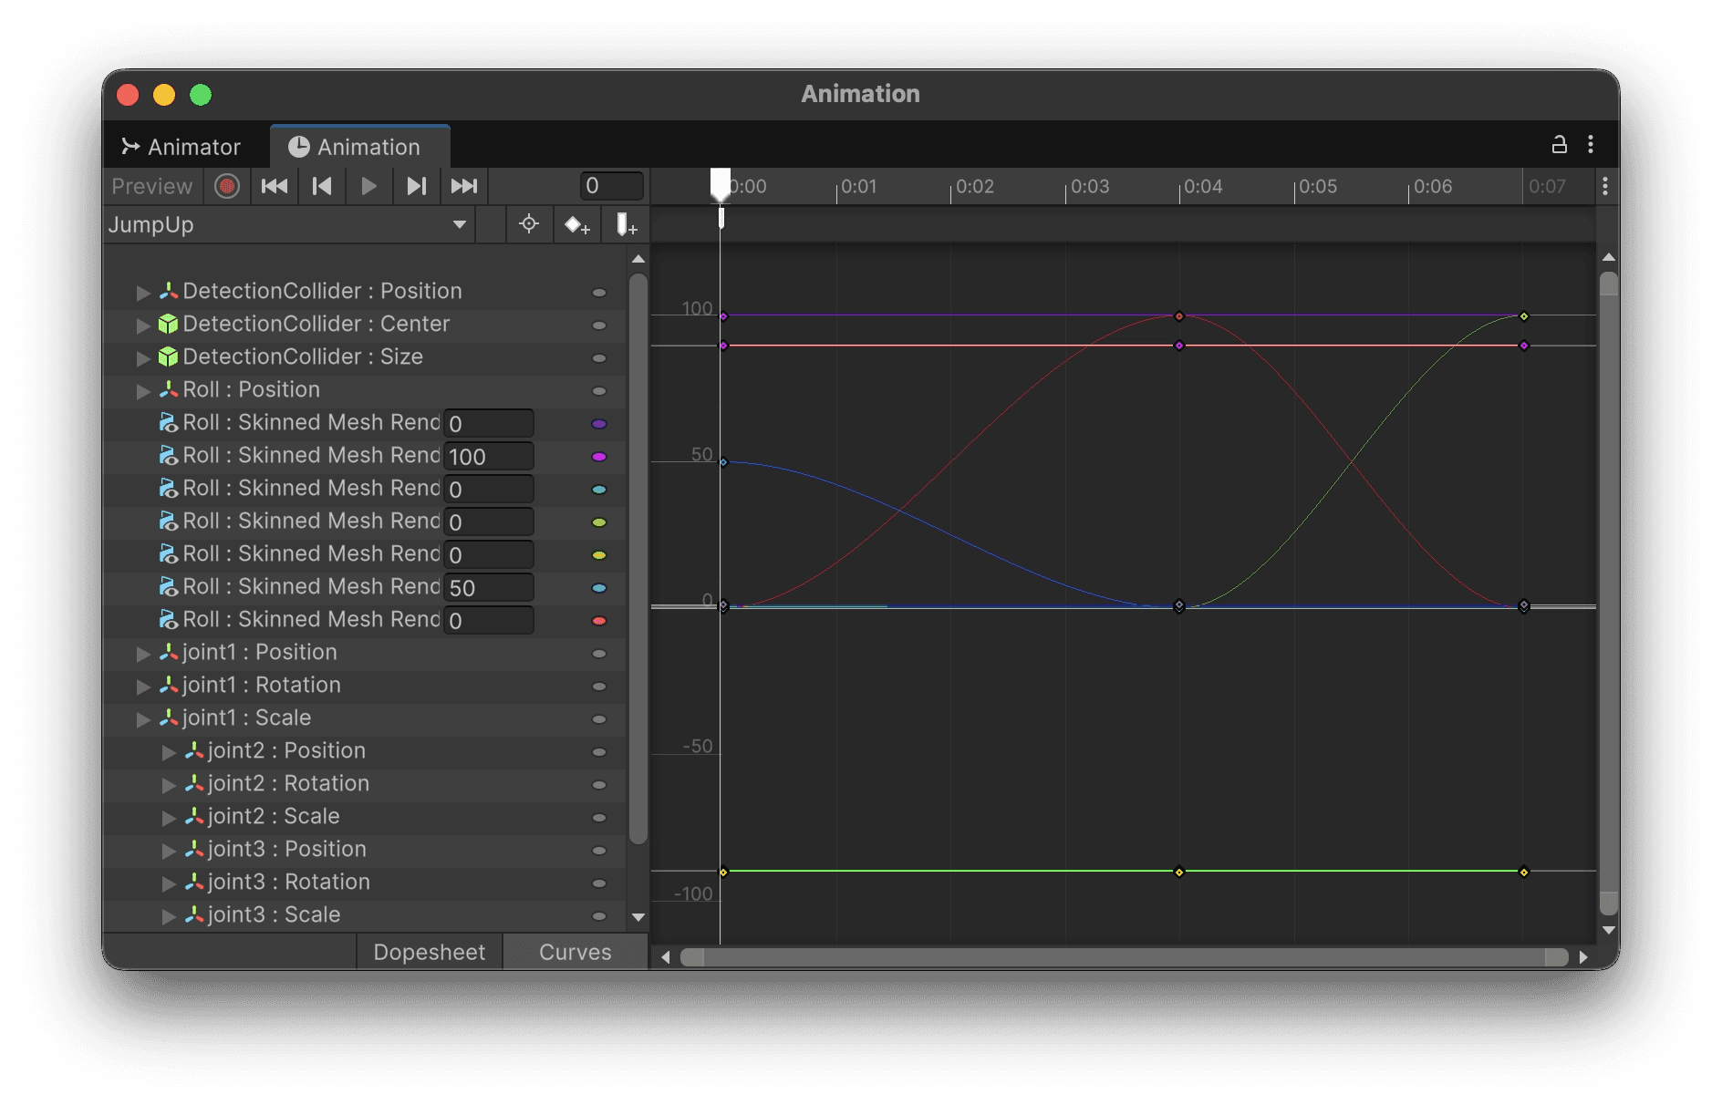Expand joint2 : Scale property
This screenshot has width=1722, height=1105.
click(169, 817)
